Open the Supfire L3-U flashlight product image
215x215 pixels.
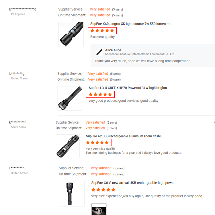point(70,98)
